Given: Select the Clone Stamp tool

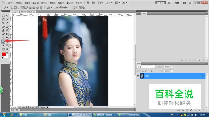Looking at the screenshot, I should [3, 30].
